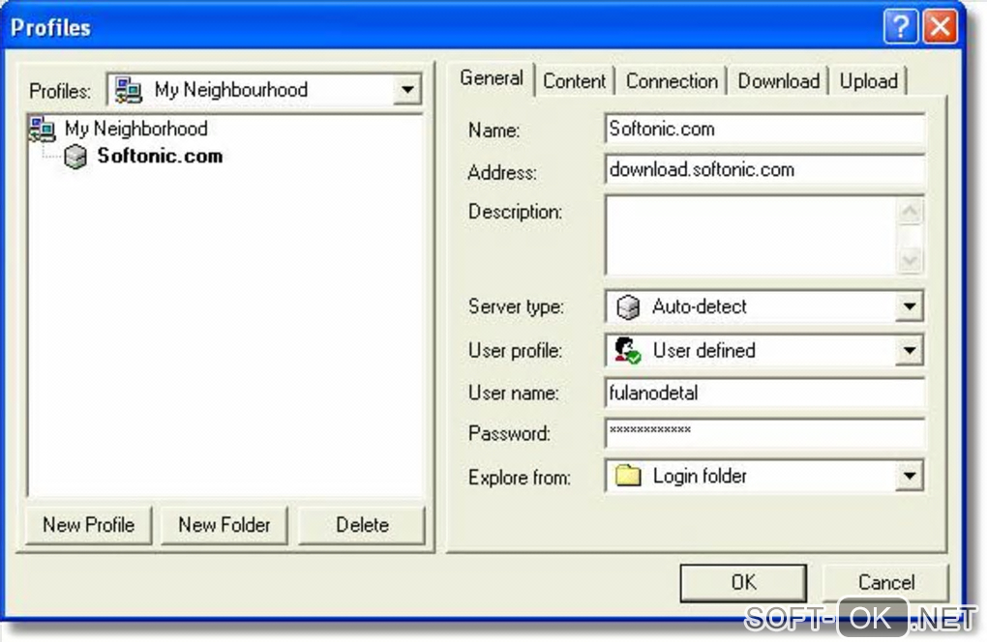The width and height of the screenshot is (987, 642).
Task: Click the network icon in Profiles combo box
Action: point(128,90)
